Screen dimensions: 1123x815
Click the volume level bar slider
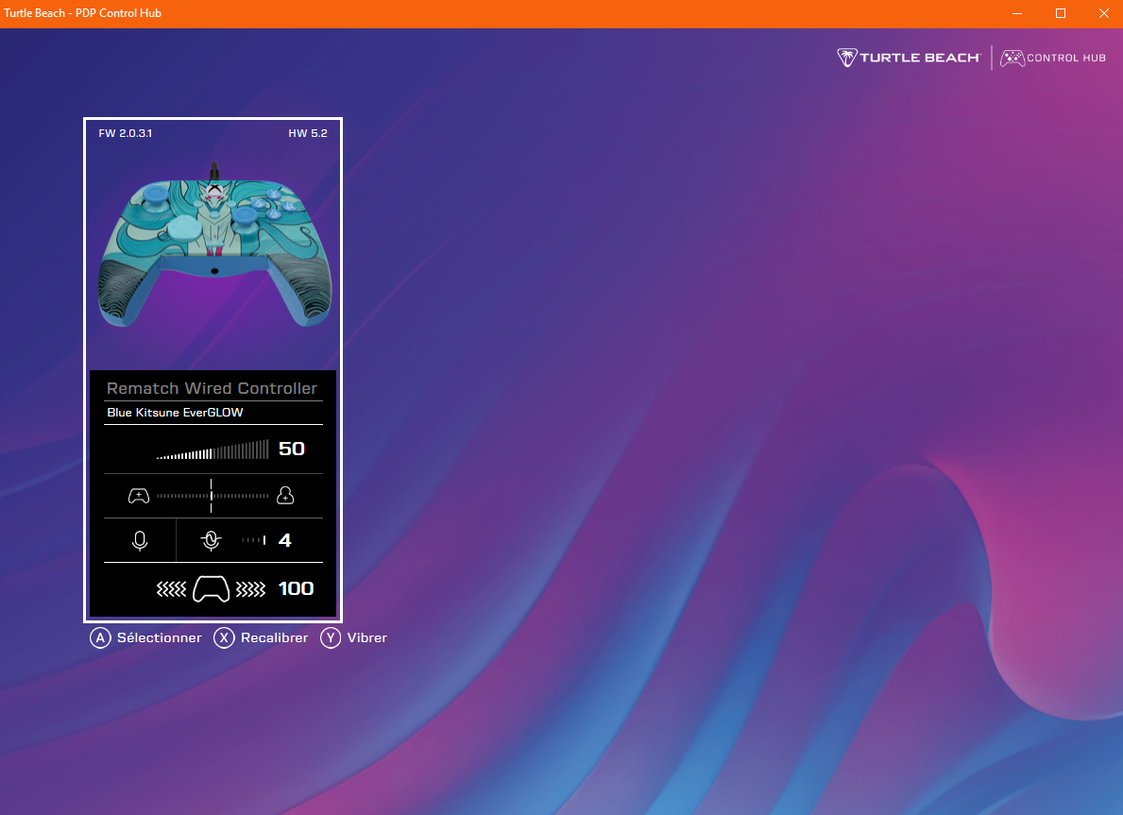[x=213, y=450]
